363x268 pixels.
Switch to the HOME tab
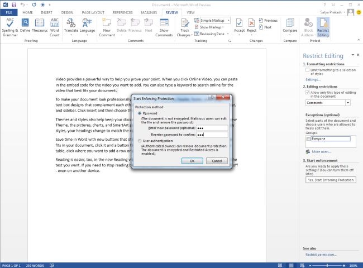27,12
